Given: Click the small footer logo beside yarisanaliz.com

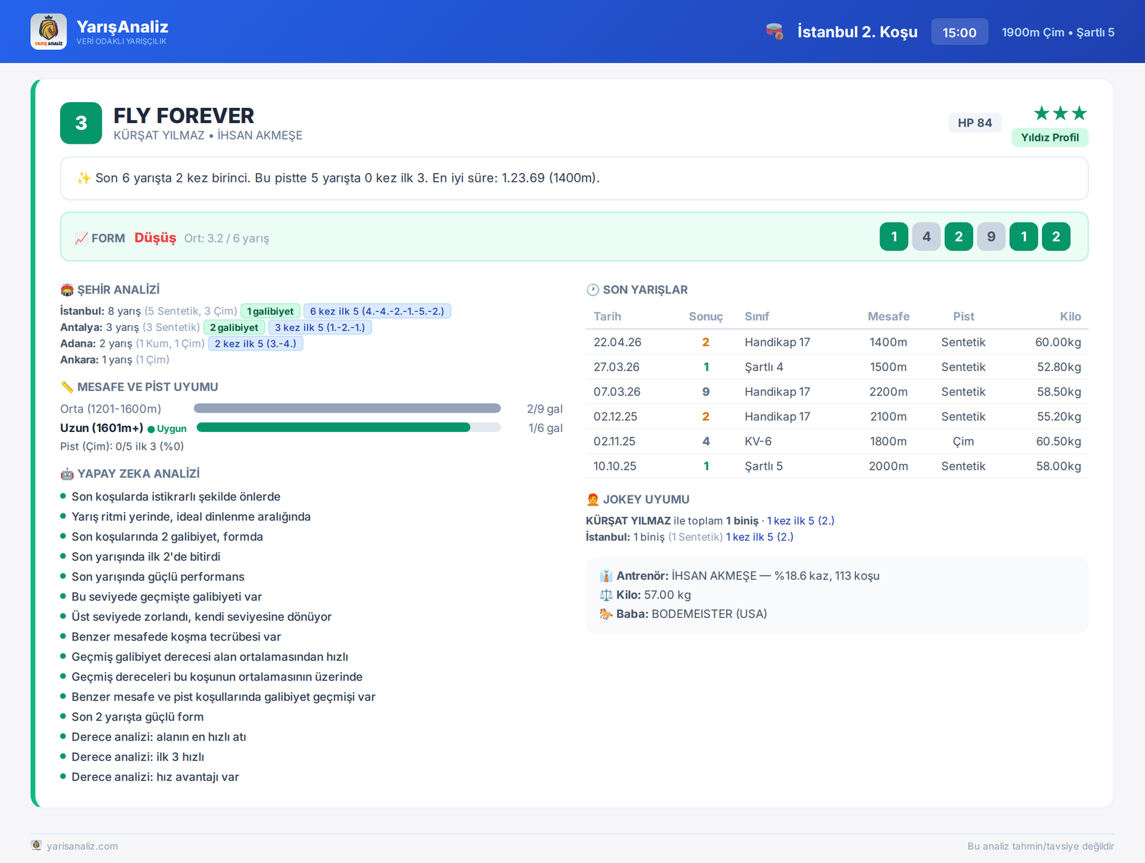Looking at the screenshot, I should (x=36, y=845).
